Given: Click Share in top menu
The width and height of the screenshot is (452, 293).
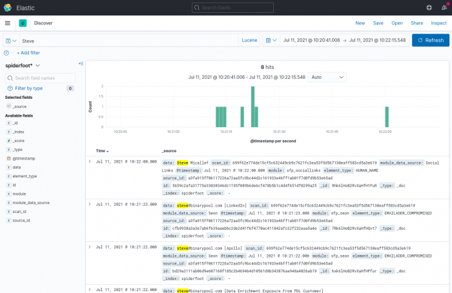Looking at the screenshot, I should point(417,23).
